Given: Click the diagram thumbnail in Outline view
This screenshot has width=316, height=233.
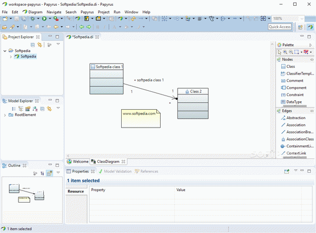Looking at the screenshot, I should 32,200.
